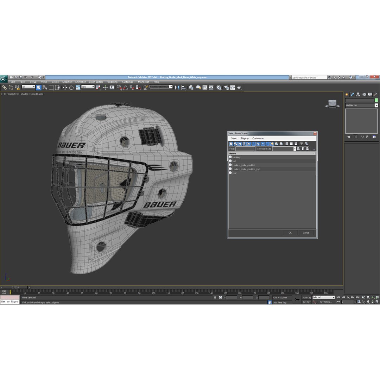380x380 pixels.
Task: Open the Rendering menu
Action: click(x=112, y=82)
